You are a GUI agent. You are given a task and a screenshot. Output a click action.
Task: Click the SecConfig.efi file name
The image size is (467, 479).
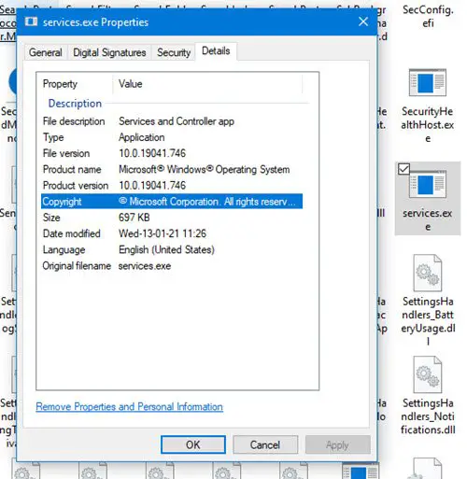[x=428, y=16]
